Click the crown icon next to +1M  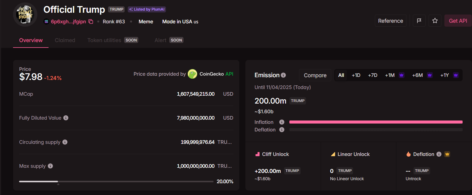tap(402, 75)
